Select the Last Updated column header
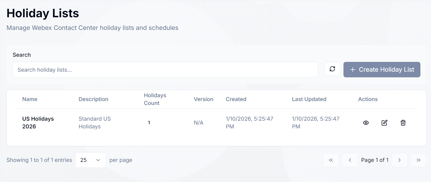This screenshot has height=182, width=431. (309, 99)
